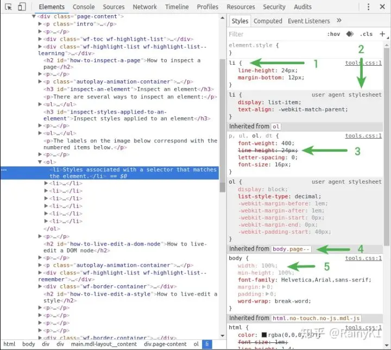391x350 pixels.
Task: Toggle the animations diamond icon in Styles
Action: coord(350,34)
